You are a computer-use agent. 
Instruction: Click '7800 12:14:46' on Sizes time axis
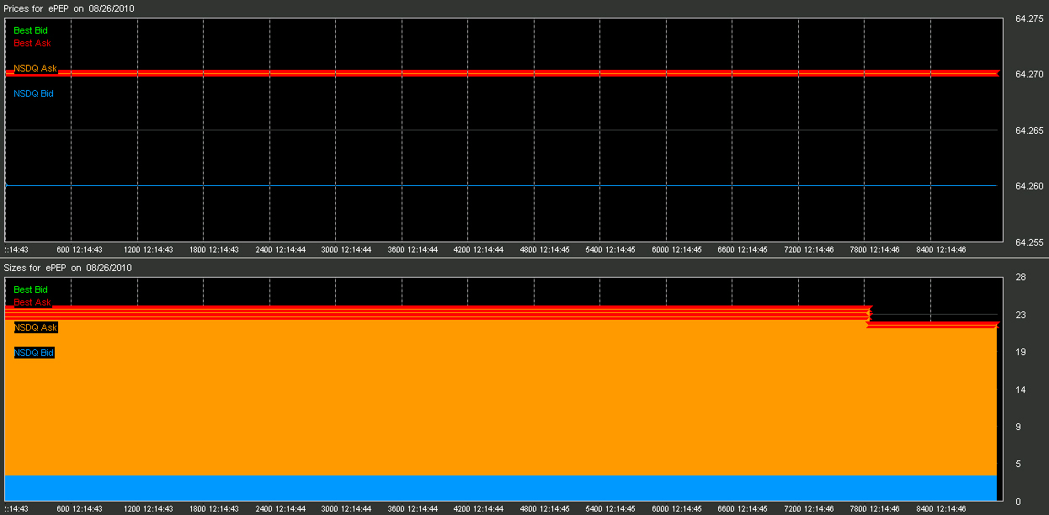pos(875,509)
